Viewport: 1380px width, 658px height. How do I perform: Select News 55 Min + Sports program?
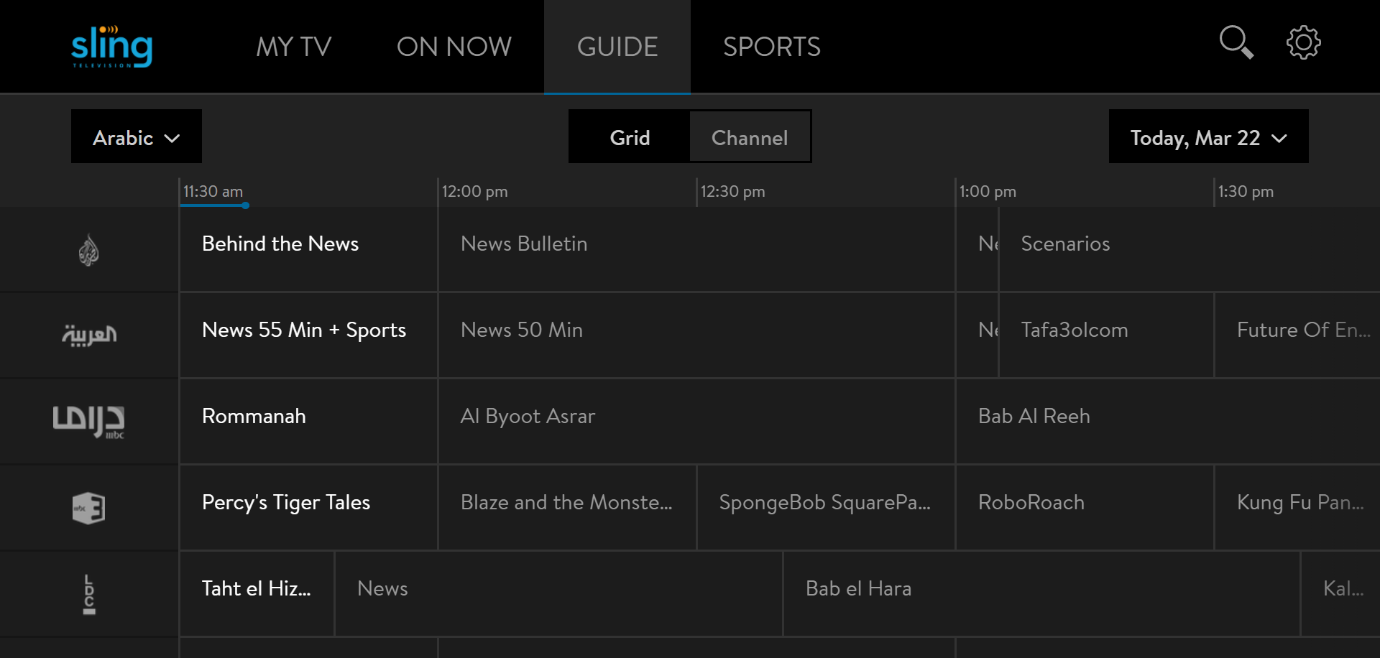click(308, 335)
